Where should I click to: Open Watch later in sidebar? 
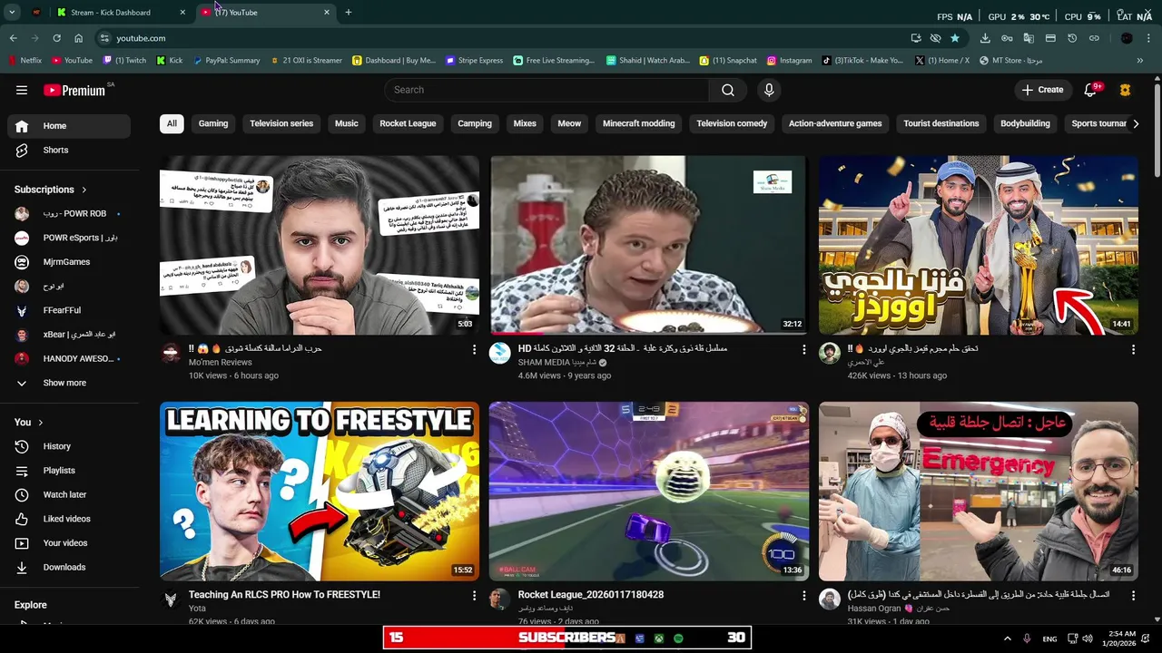pyautogui.click(x=69, y=494)
